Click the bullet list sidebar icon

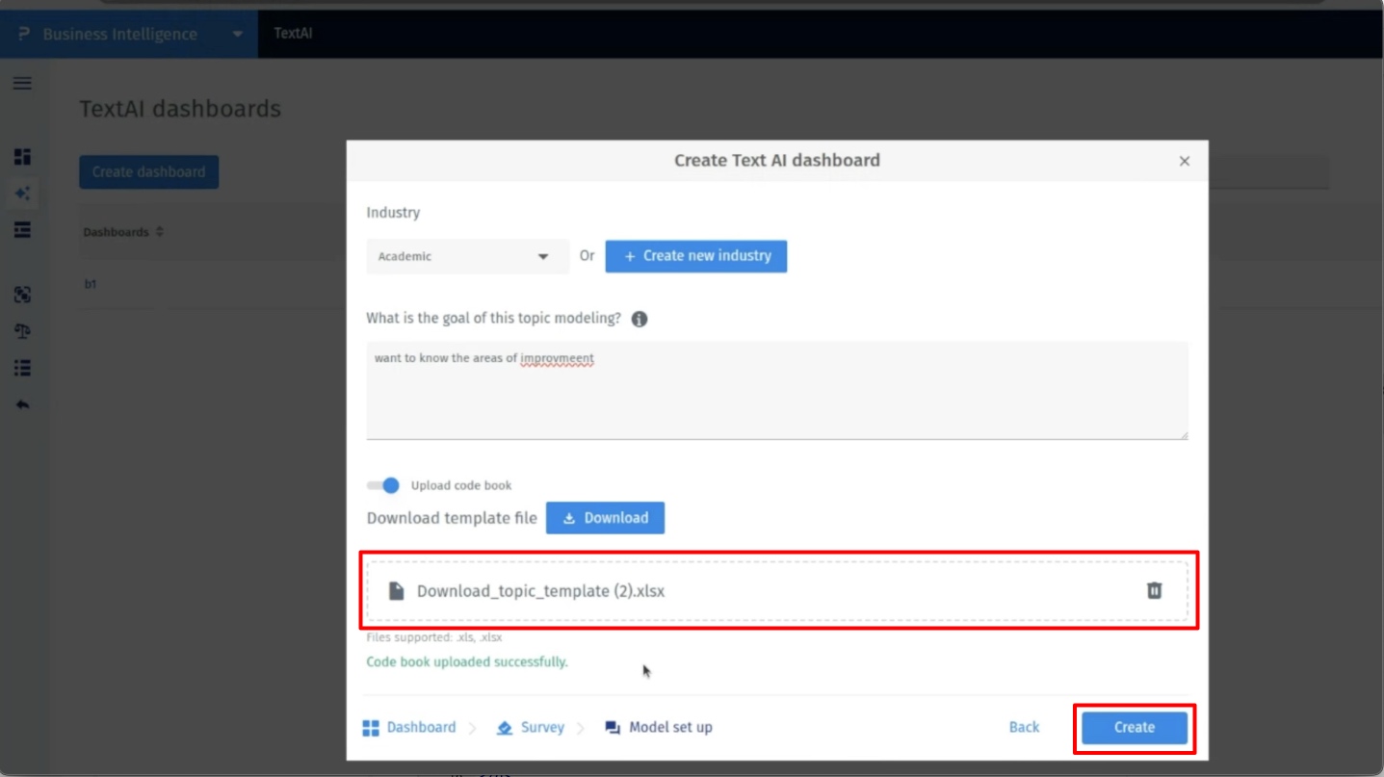(x=22, y=368)
